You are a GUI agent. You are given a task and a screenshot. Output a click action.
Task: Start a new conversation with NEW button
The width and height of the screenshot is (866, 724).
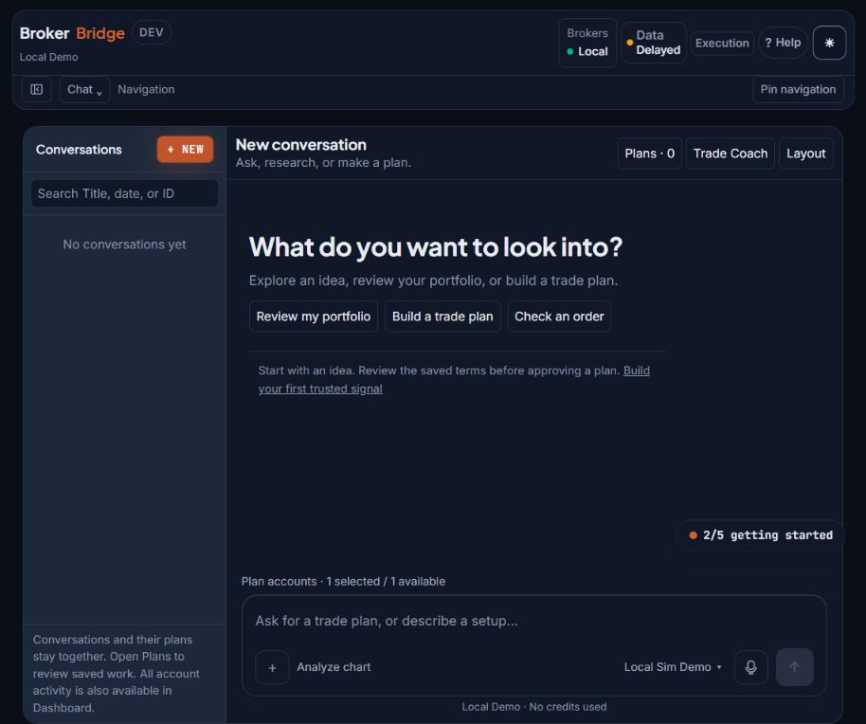click(x=185, y=150)
